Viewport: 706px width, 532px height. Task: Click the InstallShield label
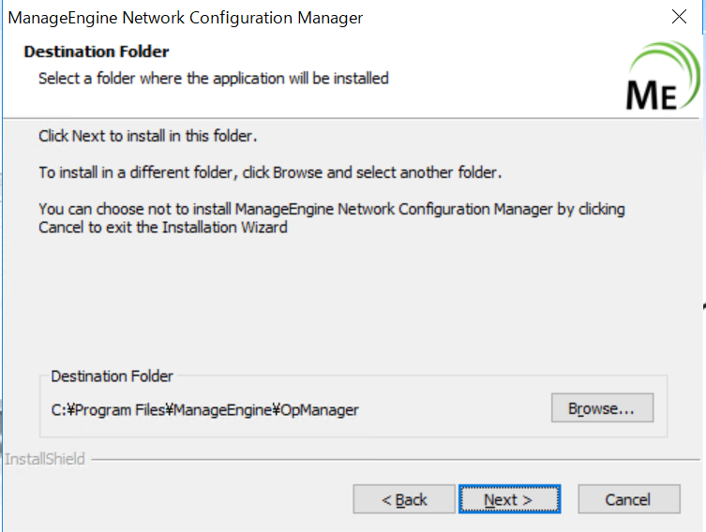pos(45,459)
